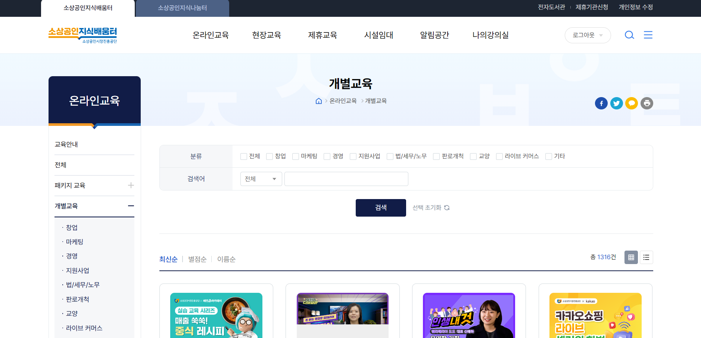Open the hamburger full menu
This screenshot has width=701, height=338.
[648, 35]
